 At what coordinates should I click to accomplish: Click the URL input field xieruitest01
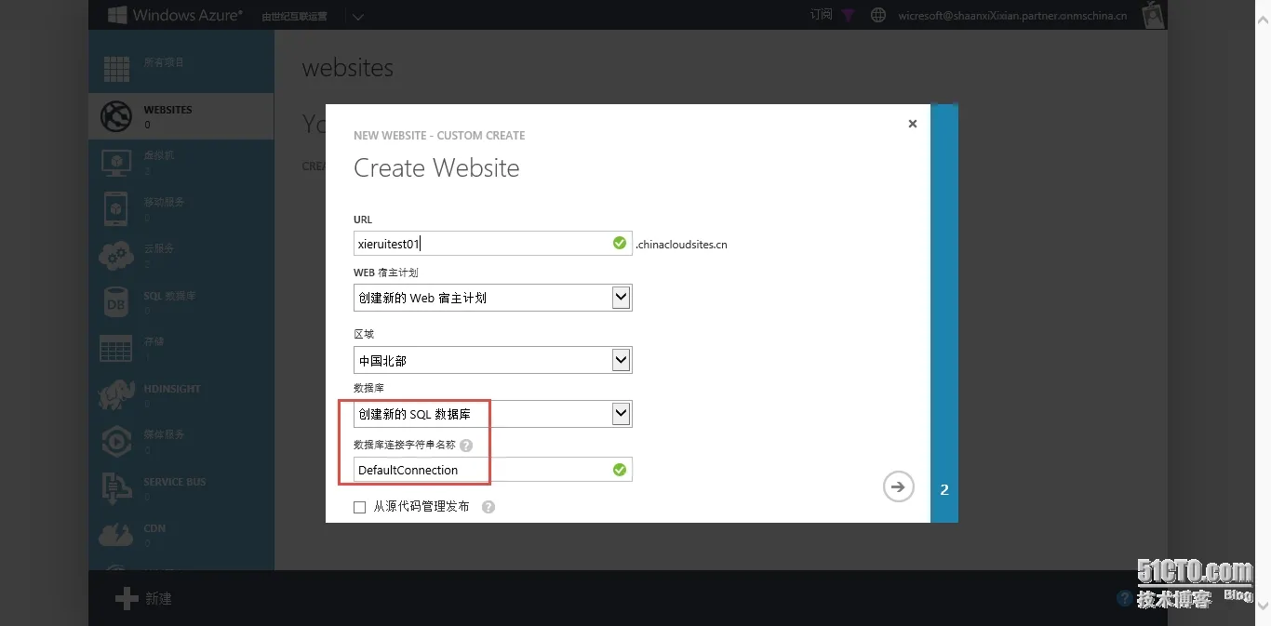click(x=493, y=244)
